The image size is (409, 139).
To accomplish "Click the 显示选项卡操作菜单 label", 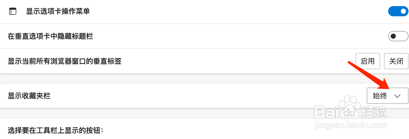I will 58,11.
